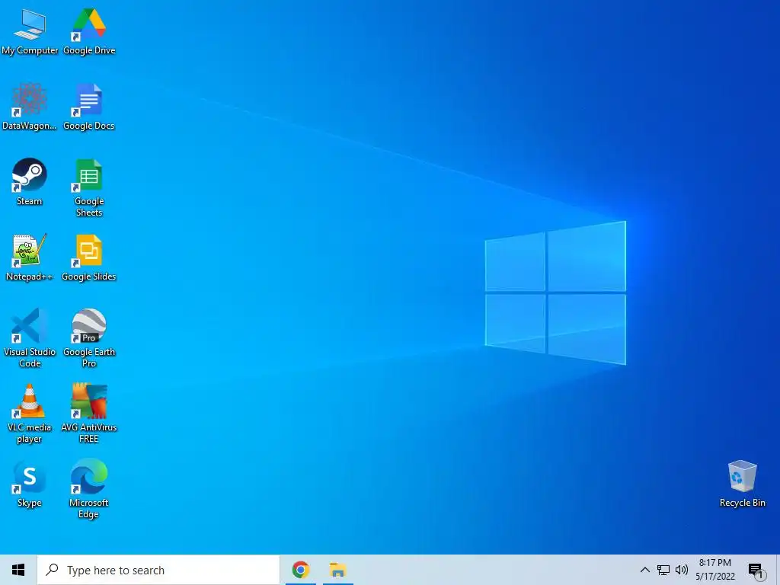Select the AVG AntiVirus FREE shortcut

(x=89, y=414)
